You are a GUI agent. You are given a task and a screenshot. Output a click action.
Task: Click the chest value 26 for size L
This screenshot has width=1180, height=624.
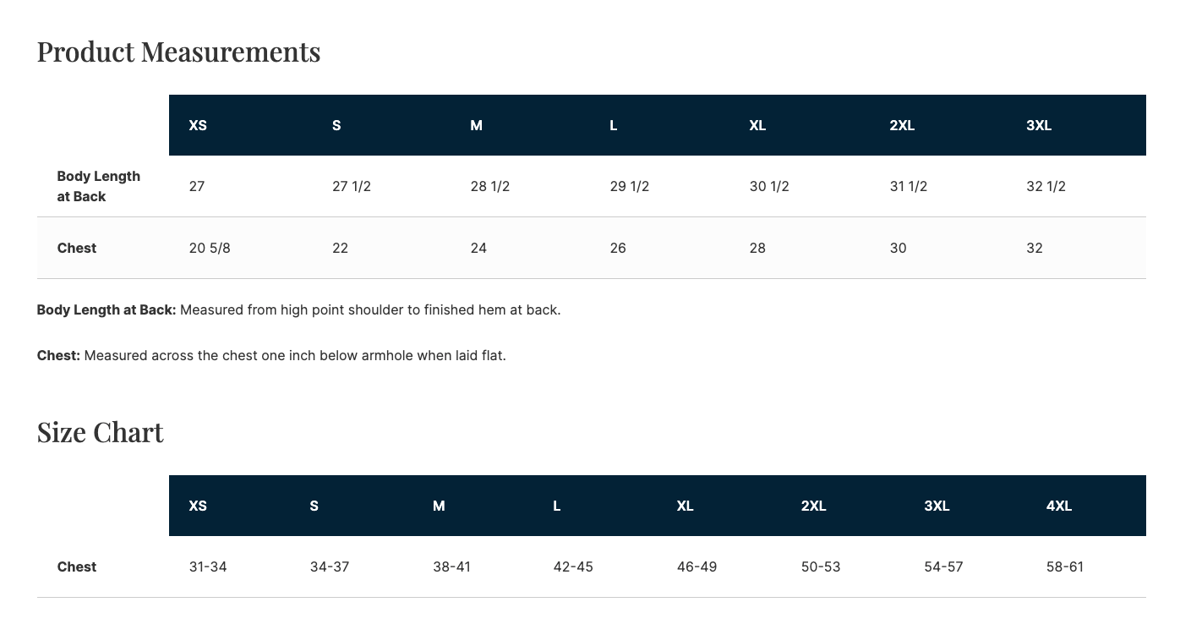click(x=618, y=248)
